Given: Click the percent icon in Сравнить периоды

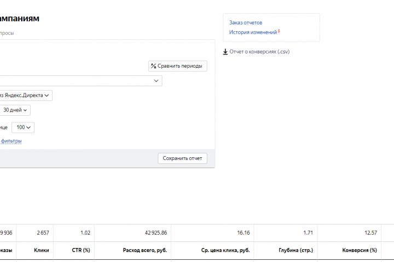Looking at the screenshot, I should [x=154, y=66].
